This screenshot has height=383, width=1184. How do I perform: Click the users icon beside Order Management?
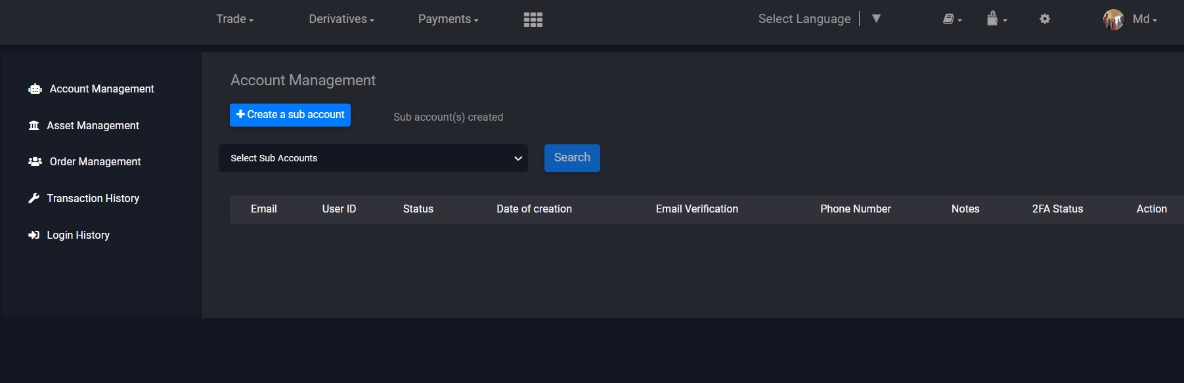[x=35, y=161]
